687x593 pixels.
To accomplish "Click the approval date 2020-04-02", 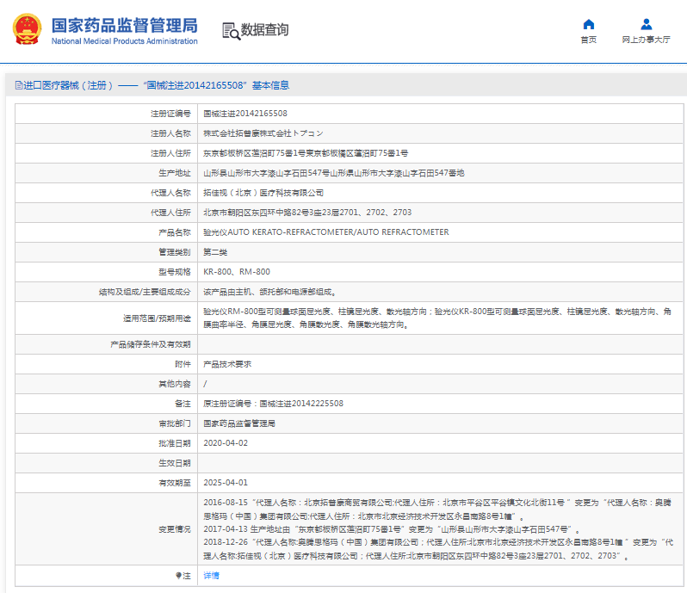I will (x=225, y=443).
